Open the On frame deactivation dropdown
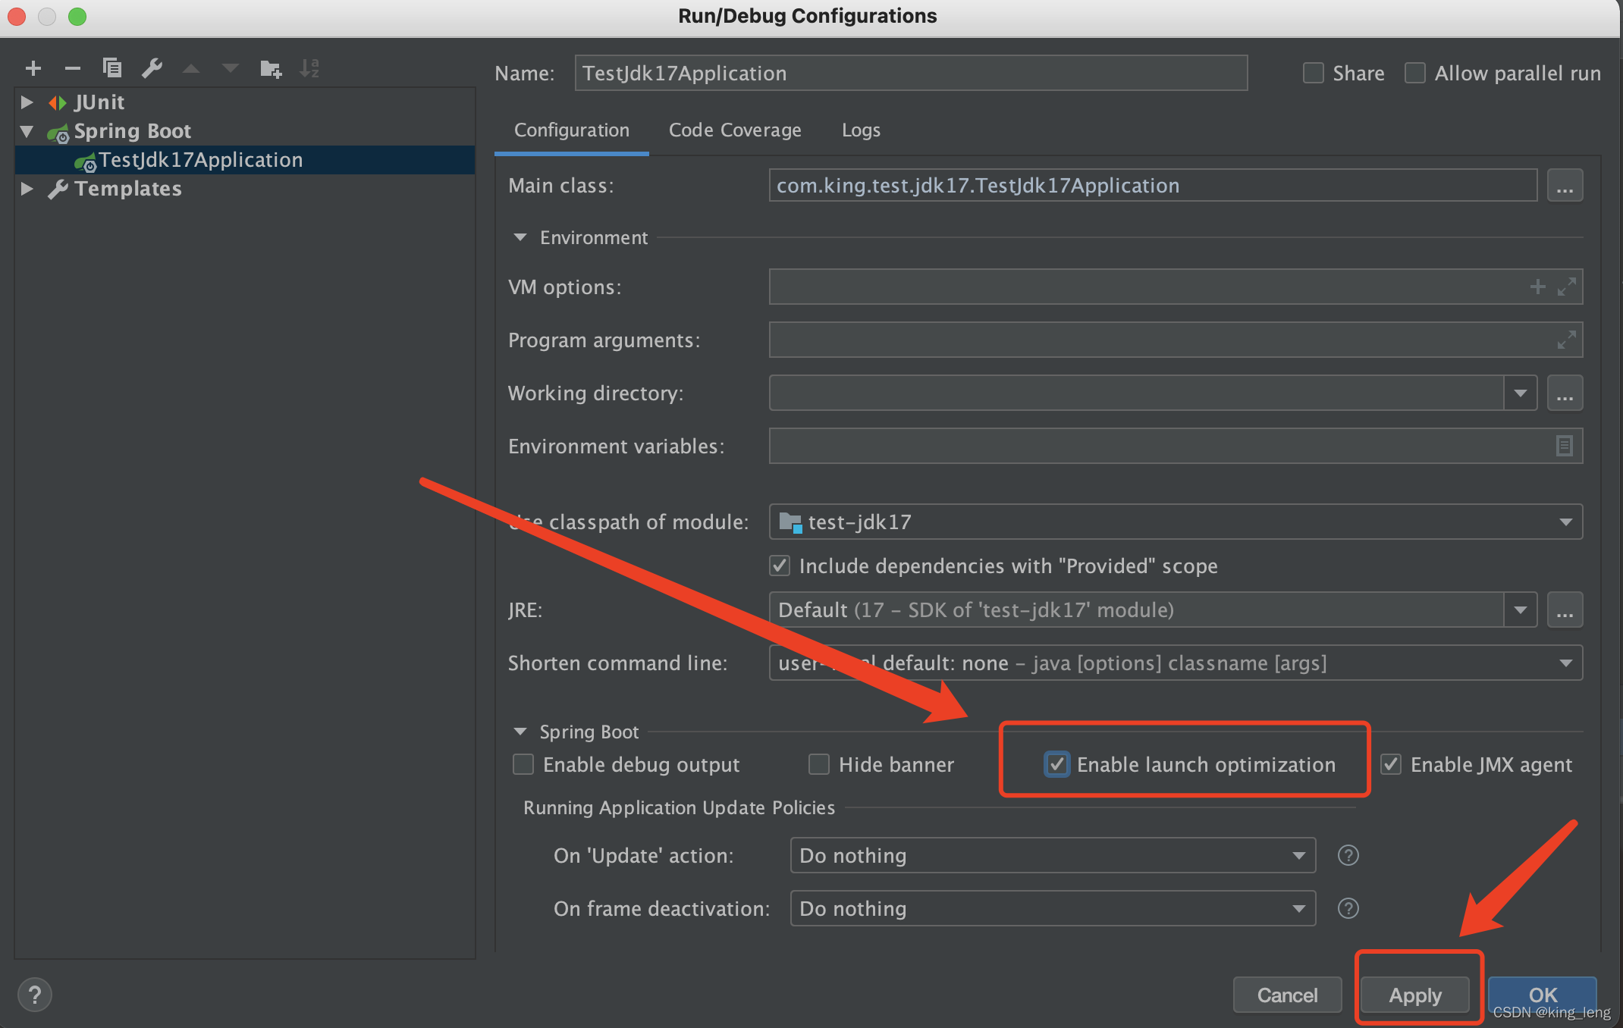 tap(1299, 909)
